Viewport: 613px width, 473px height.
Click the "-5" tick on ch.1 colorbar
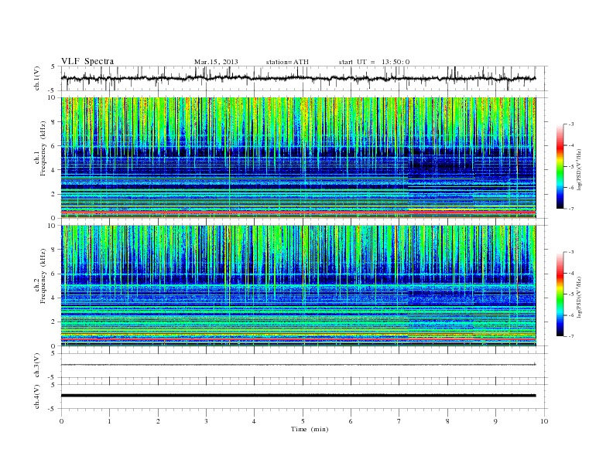571,167
